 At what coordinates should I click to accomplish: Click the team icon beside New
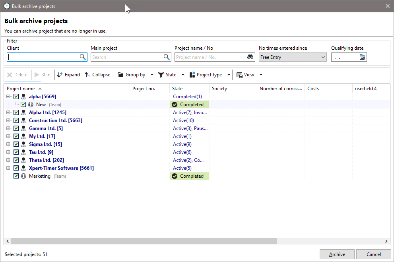(x=31, y=105)
